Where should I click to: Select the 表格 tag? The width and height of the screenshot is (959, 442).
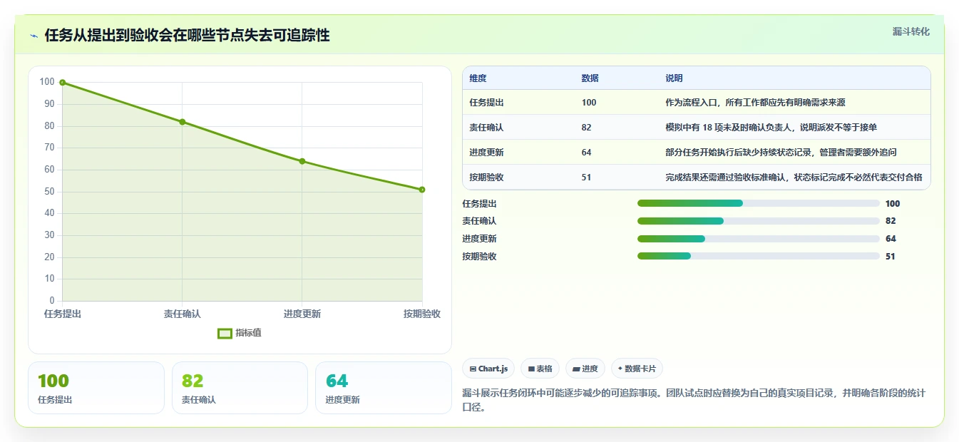tap(540, 369)
